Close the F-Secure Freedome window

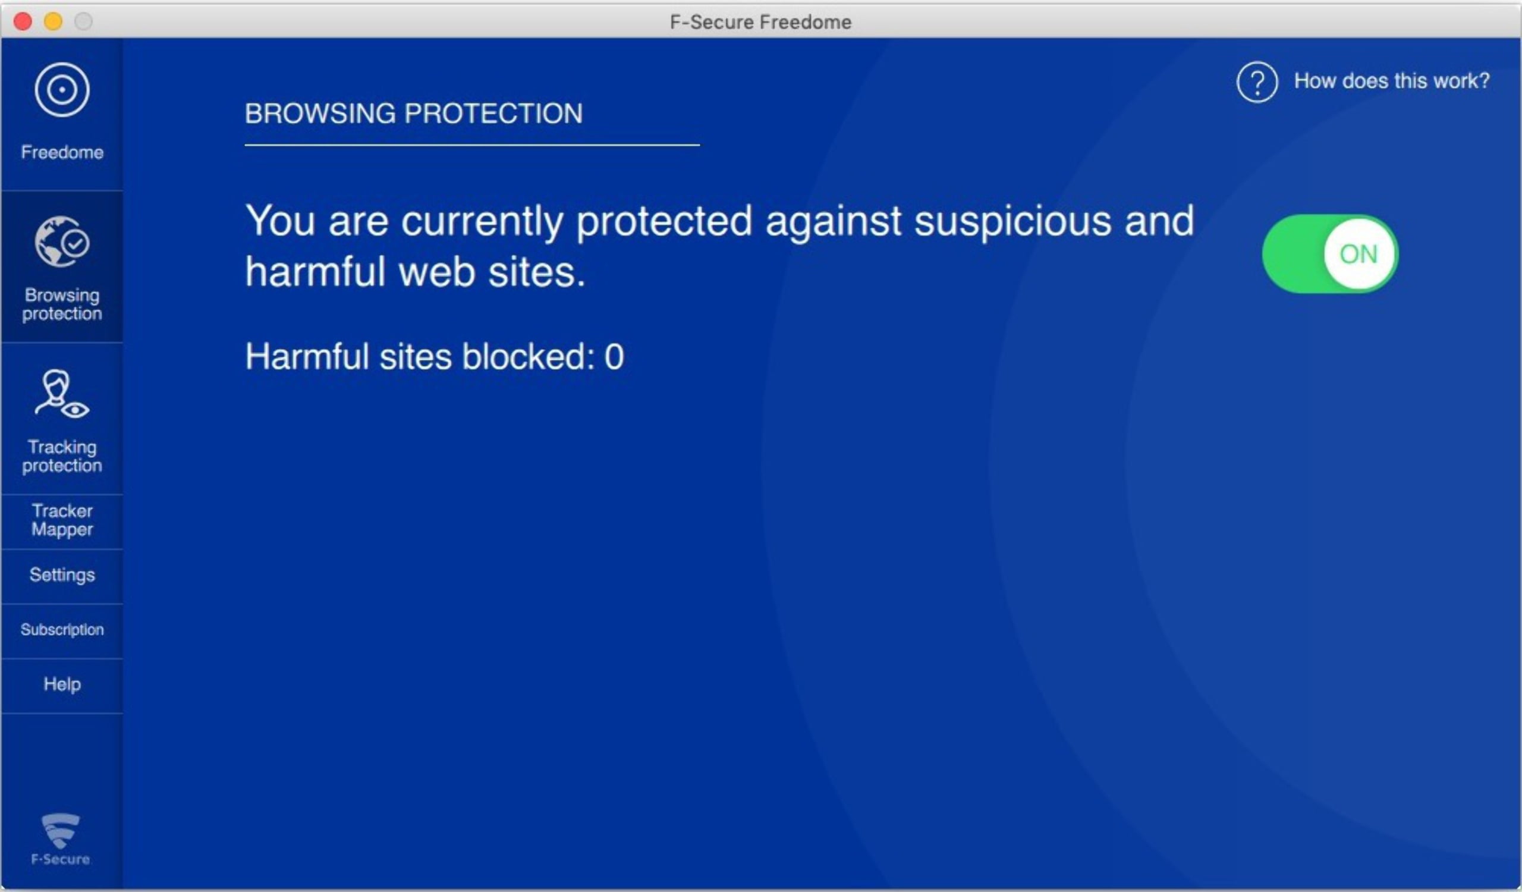23,22
